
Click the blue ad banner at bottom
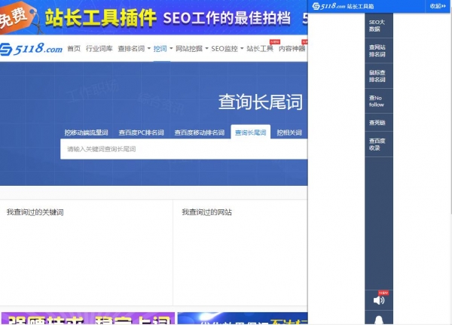coord(243,318)
